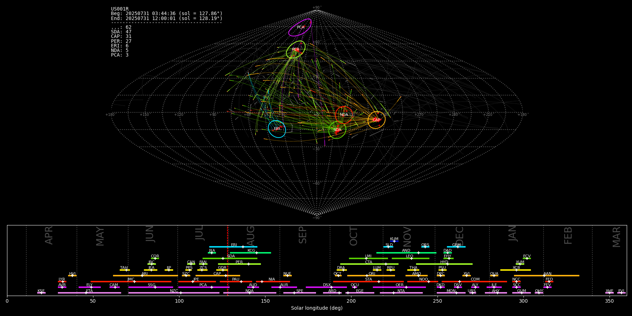
Task: Select the QUA shower bar in timeline
Action: 494,276
